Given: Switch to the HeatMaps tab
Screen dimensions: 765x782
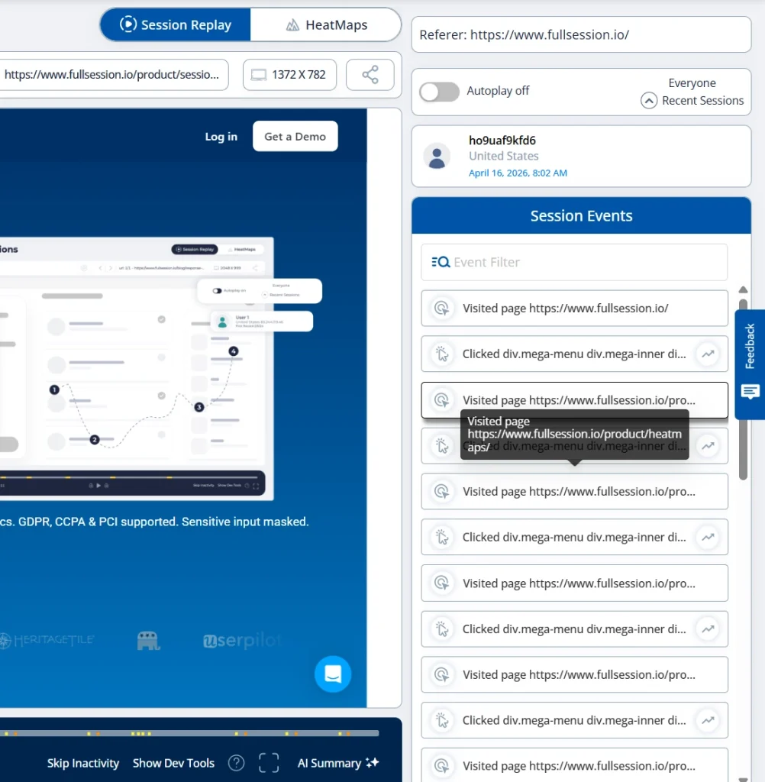Looking at the screenshot, I should [326, 24].
